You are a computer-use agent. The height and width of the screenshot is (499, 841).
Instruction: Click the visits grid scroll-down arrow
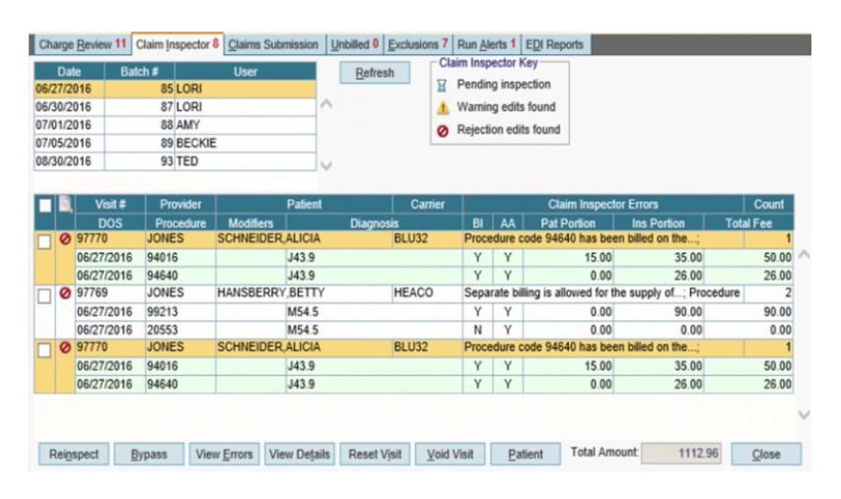point(804,414)
